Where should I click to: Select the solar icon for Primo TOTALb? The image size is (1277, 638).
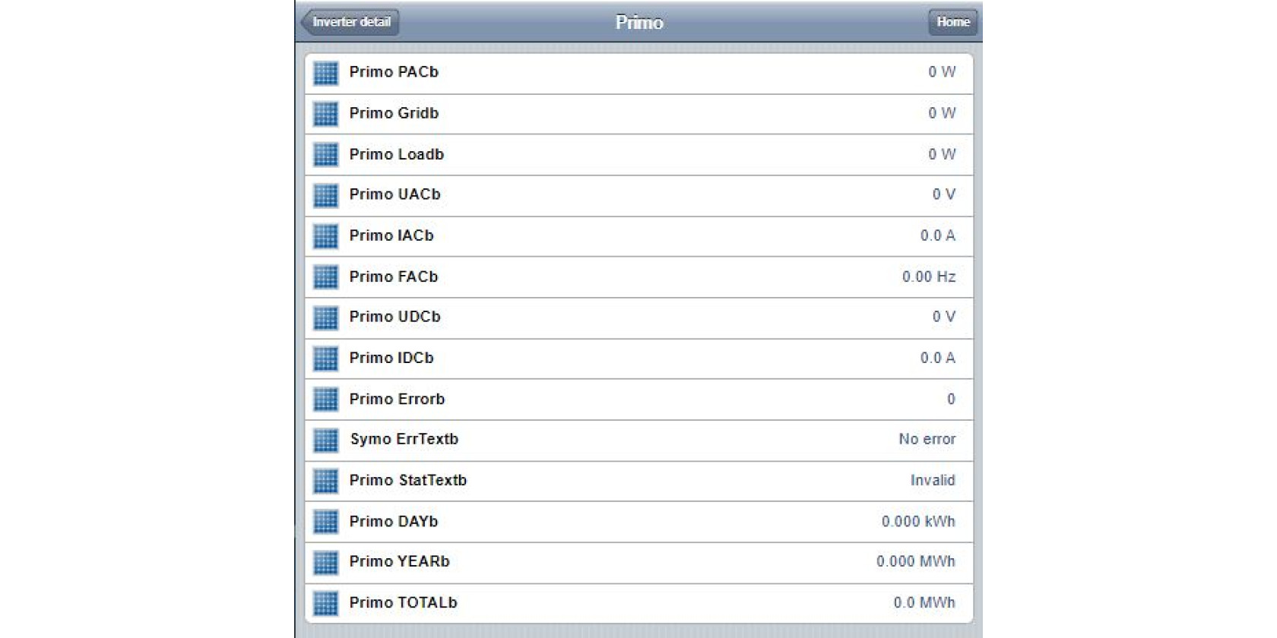325,603
